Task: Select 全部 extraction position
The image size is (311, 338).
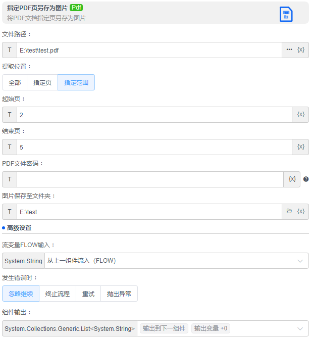Action: tap(15, 82)
